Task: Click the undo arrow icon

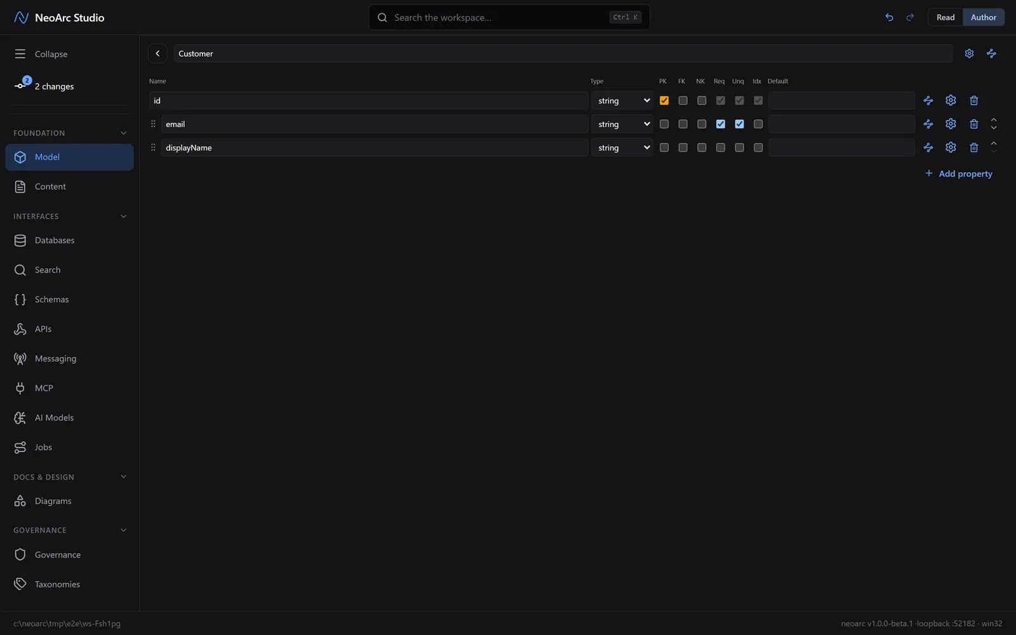Action: point(889,17)
